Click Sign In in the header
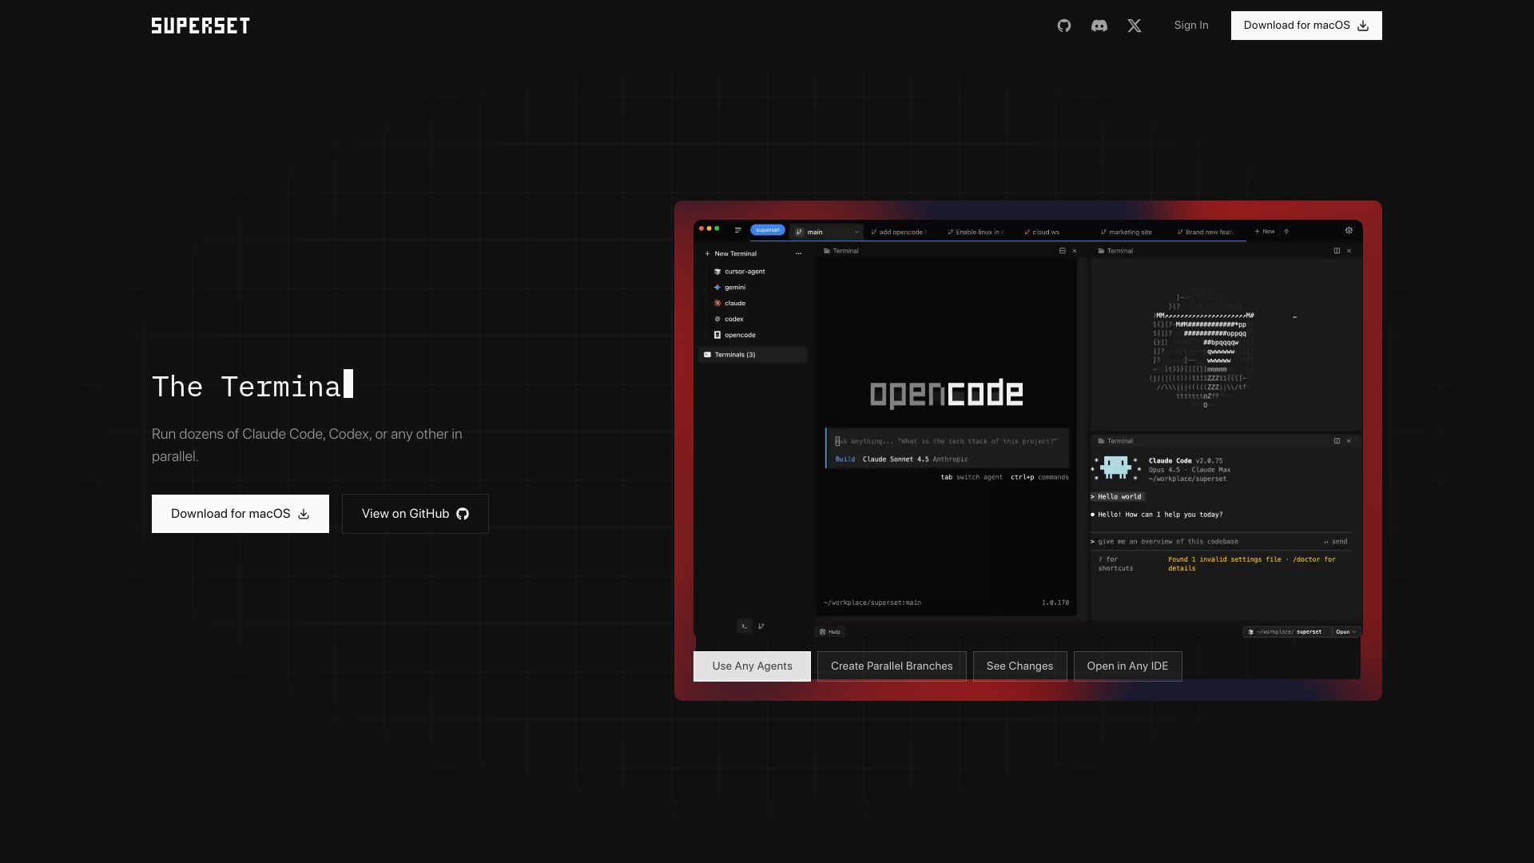Image resolution: width=1534 pixels, height=863 pixels. tap(1191, 26)
